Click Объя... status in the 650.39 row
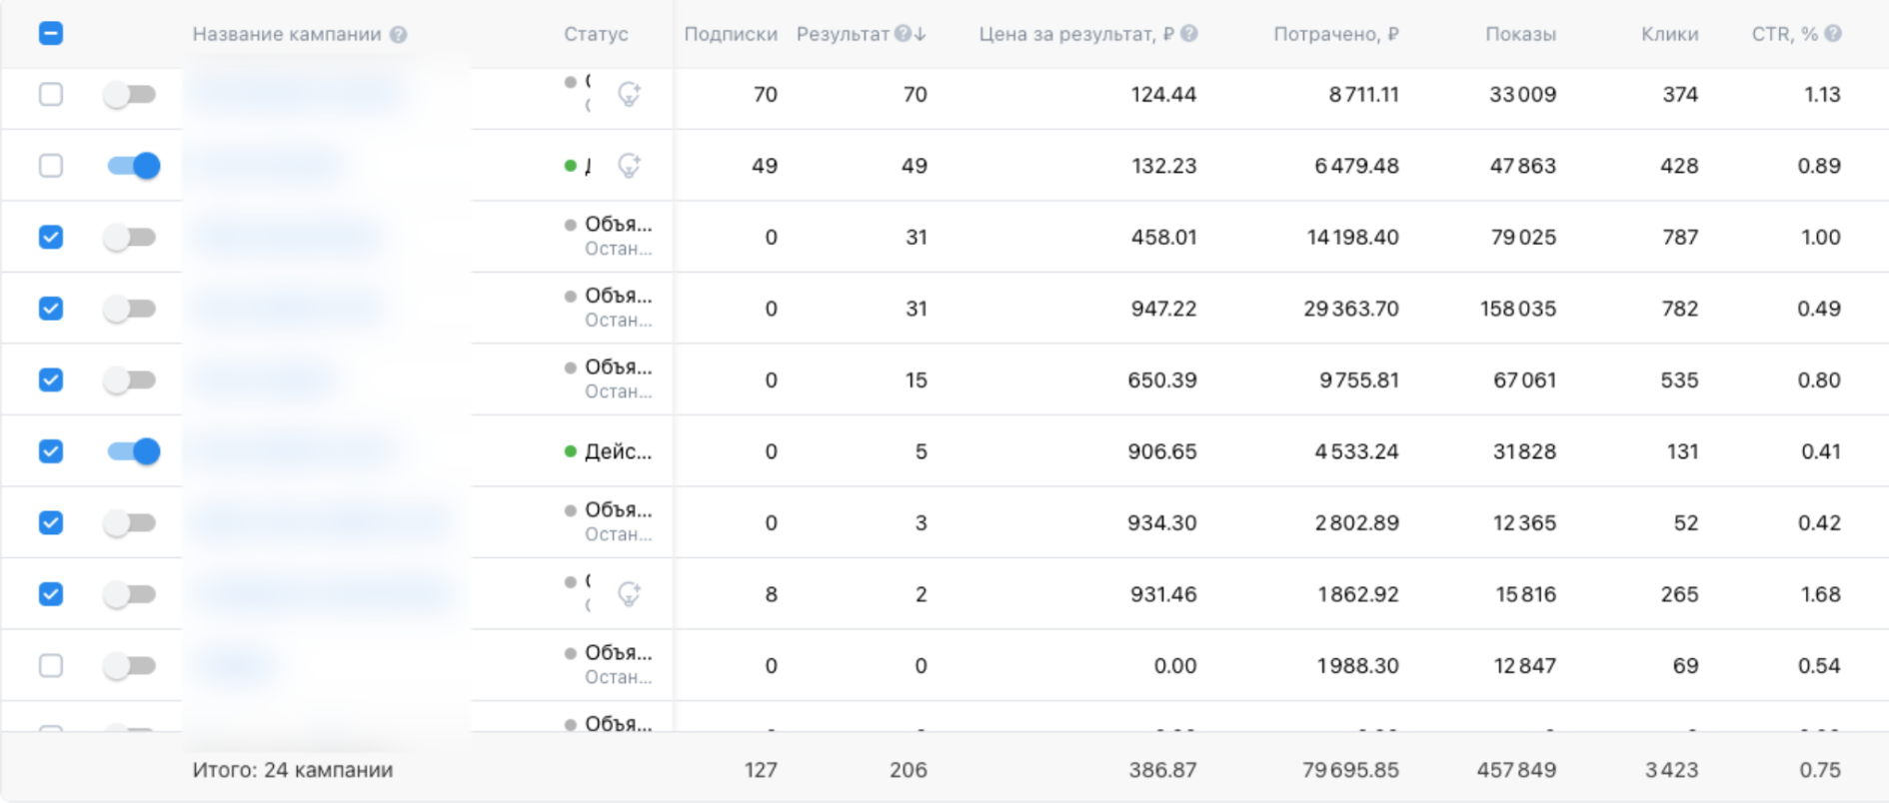The height and width of the screenshot is (803, 1889). click(618, 368)
